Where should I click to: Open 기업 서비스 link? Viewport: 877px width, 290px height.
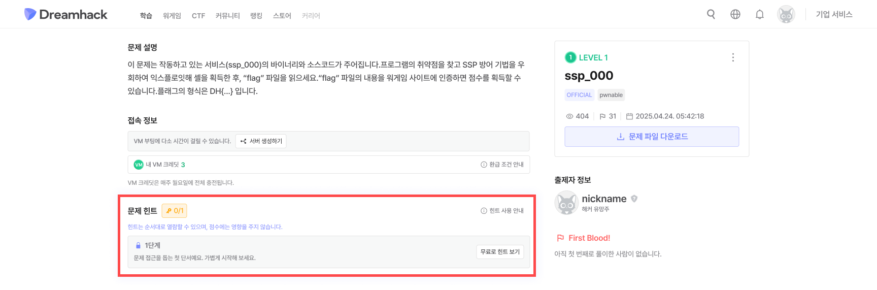click(x=834, y=15)
